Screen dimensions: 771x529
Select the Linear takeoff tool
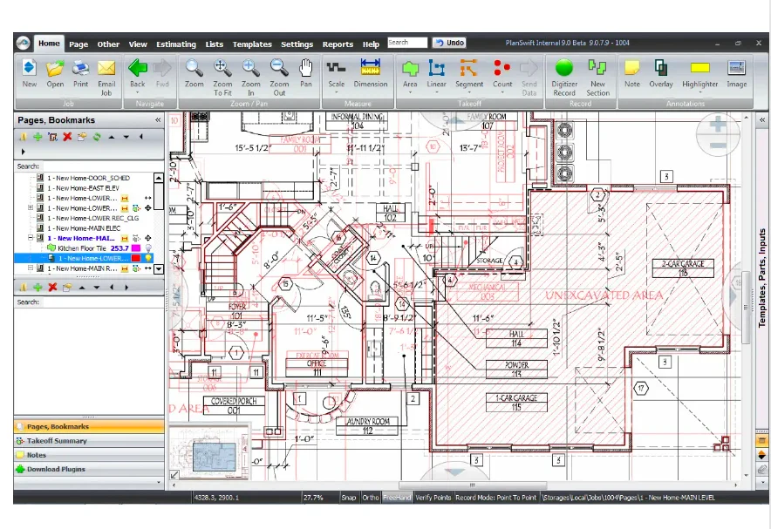(437, 72)
